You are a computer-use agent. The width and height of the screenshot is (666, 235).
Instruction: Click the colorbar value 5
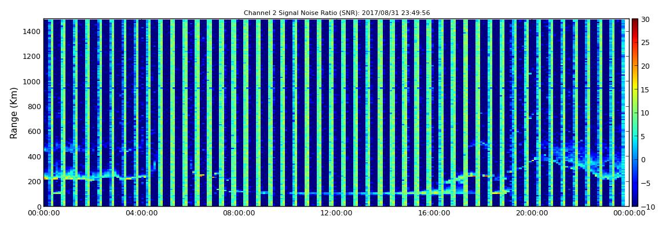coord(643,136)
